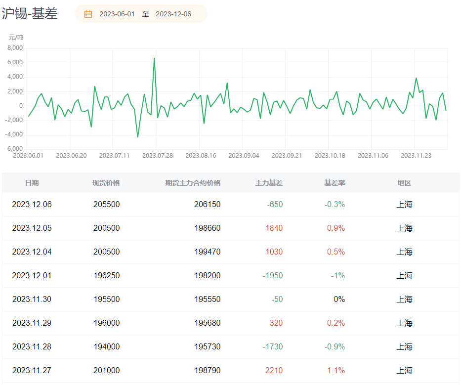This screenshot has height=385, width=461.
Task: Click the basis rate 0.5%
Action: (x=336, y=252)
